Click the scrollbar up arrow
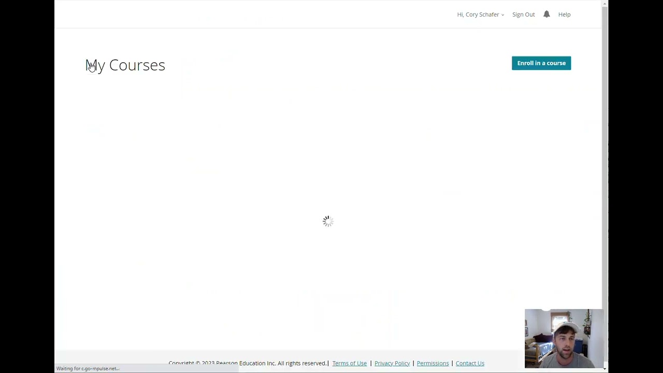The width and height of the screenshot is (663, 373). click(605, 4)
